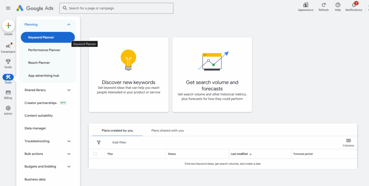Open Data manager
369x186 pixels.
[x=35, y=128]
